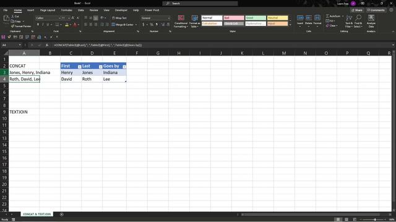The image size is (396, 222).
Task: Open the File tab
Action: pyautogui.click(x=6, y=10)
